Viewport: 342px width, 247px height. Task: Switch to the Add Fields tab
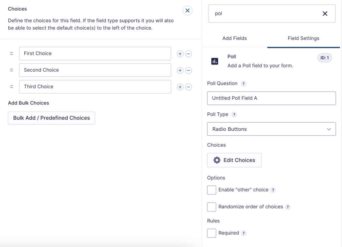[x=234, y=38]
